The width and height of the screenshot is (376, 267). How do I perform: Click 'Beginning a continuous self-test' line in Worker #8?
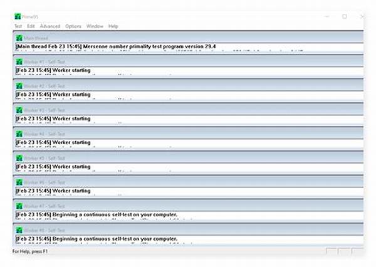point(97,239)
